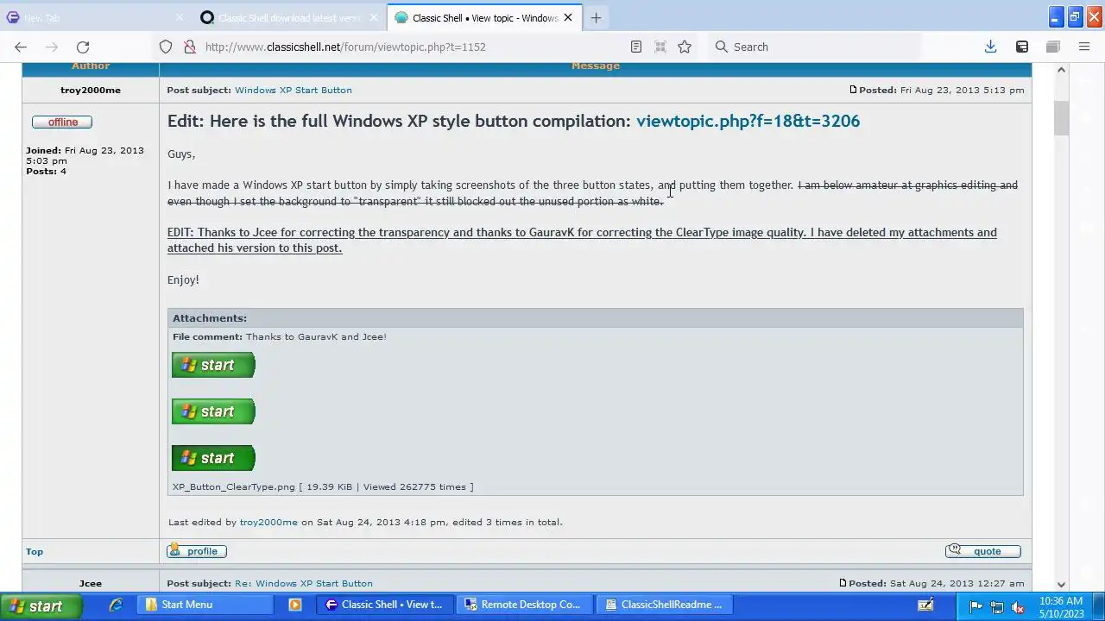The height and width of the screenshot is (621, 1105).
Task: Click the post icon next to Posted Aug 23
Action: pyautogui.click(x=853, y=90)
